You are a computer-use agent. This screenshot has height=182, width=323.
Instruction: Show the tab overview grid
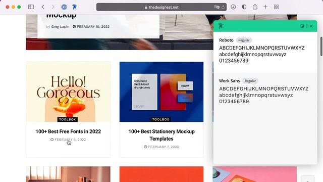(276, 7)
